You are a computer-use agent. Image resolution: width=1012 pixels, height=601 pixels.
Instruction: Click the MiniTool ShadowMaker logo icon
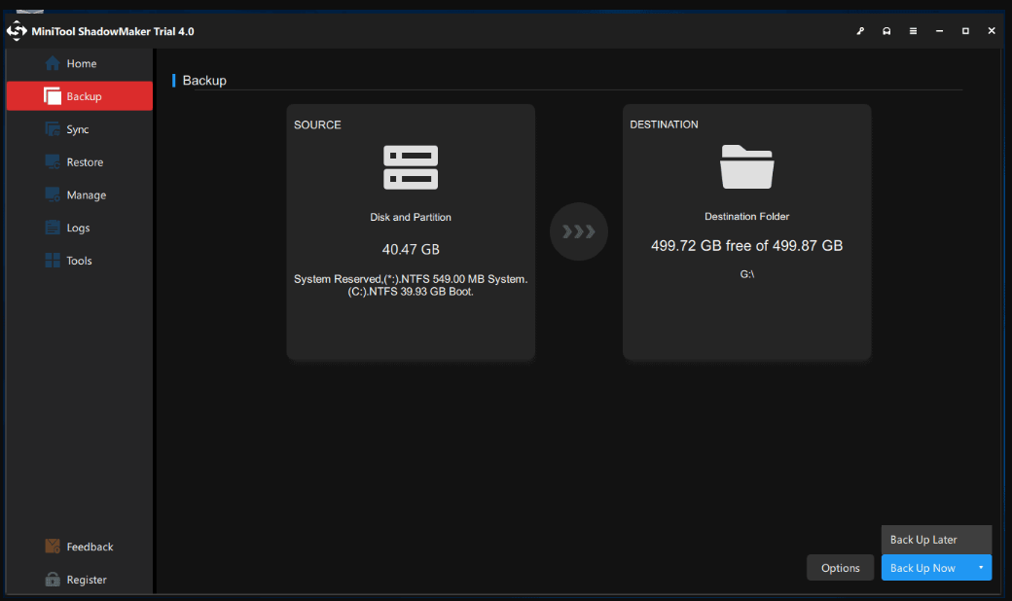coord(17,31)
